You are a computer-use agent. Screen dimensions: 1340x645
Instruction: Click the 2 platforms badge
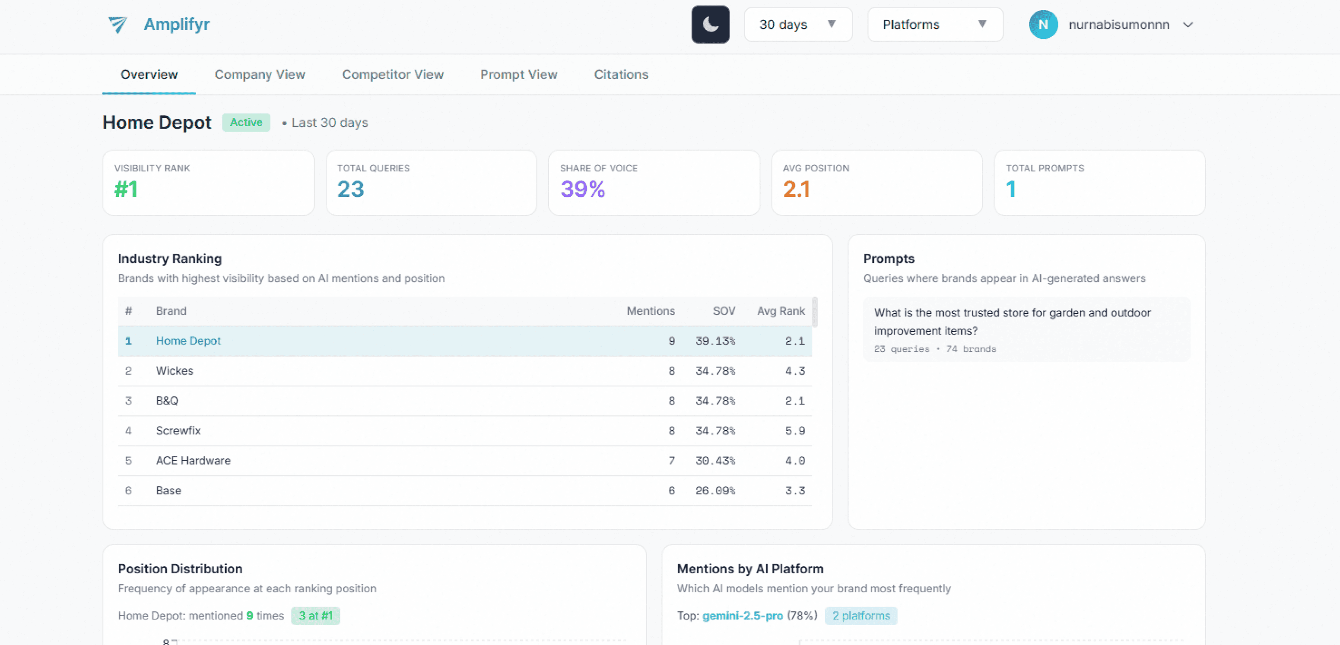pyautogui.click(x=861, y=615)
